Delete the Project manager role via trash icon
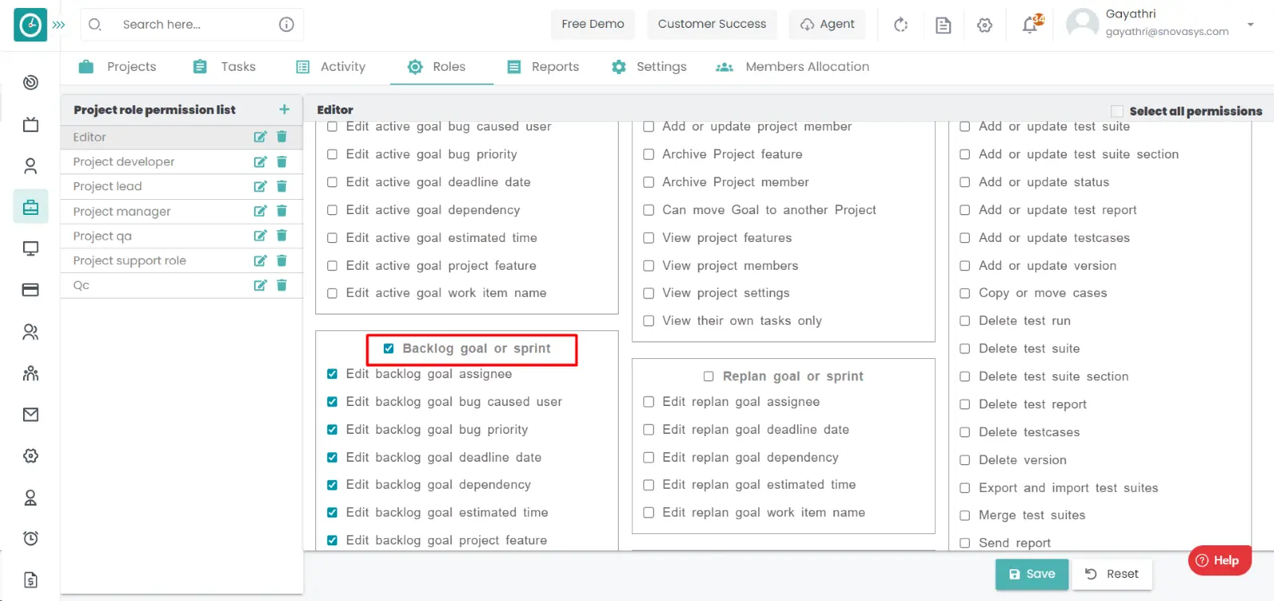This screenshot has height=601, width=1274. 281,211
